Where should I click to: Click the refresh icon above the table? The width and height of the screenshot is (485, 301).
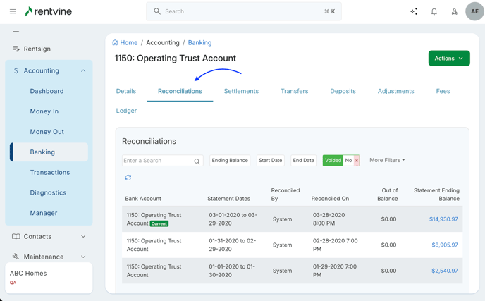[x=128, y=178]
